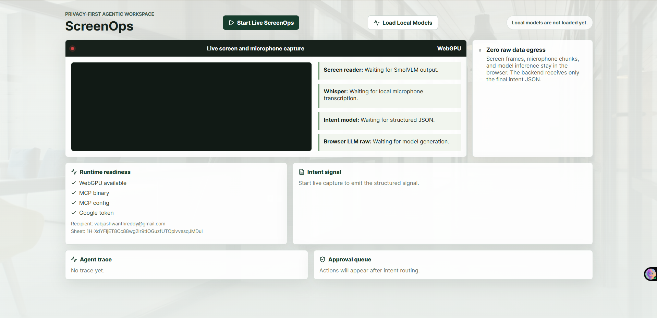Screen dimensions: 657x318
Task: Click the Start Live ScreenOps button
Action: click(x=261, y=23)
